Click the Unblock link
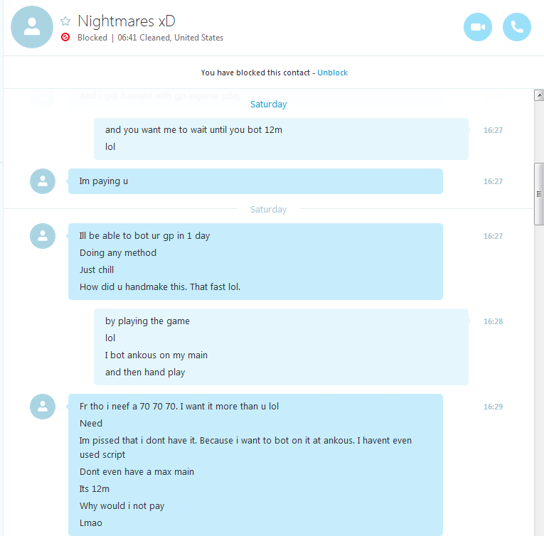 point(332,73)
